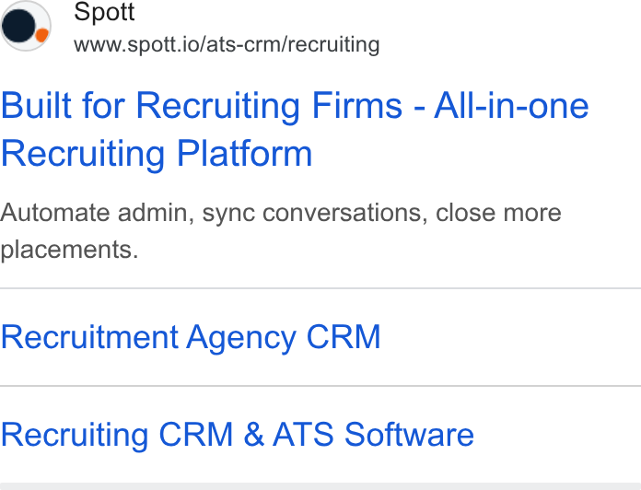641x490 pixels.
Task: Click 'ATS Software' text in the last sitelink
Action: click(374, 435)
